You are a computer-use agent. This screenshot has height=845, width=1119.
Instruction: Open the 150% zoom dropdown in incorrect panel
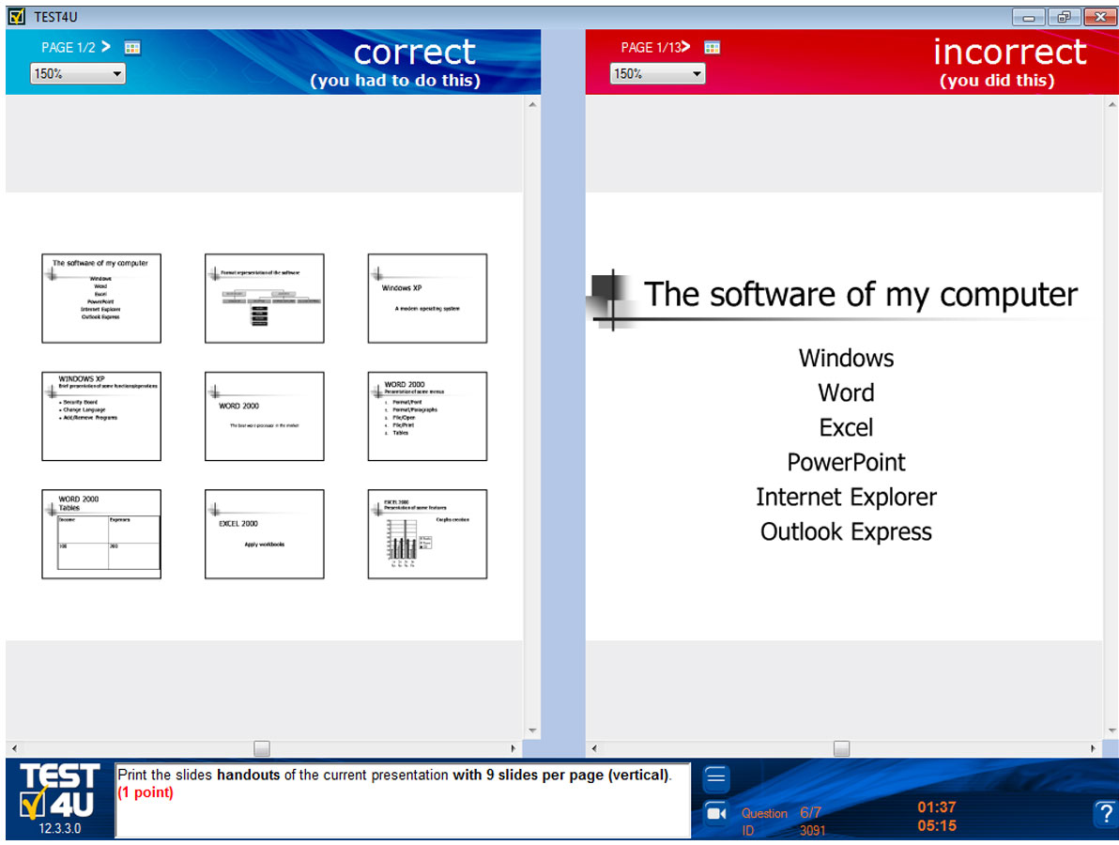[x=657, y=73]
